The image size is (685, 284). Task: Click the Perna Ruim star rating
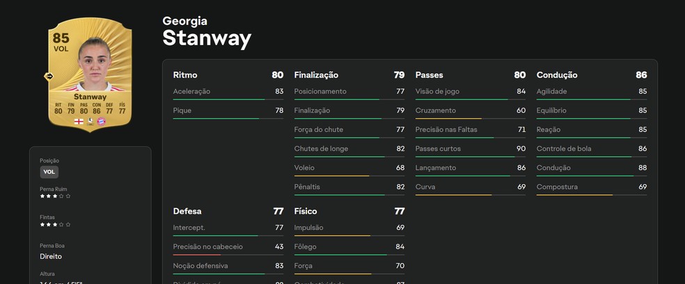[55, 197]
